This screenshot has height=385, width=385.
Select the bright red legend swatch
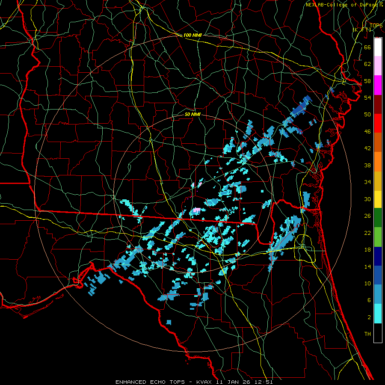(x=378, y=123)
